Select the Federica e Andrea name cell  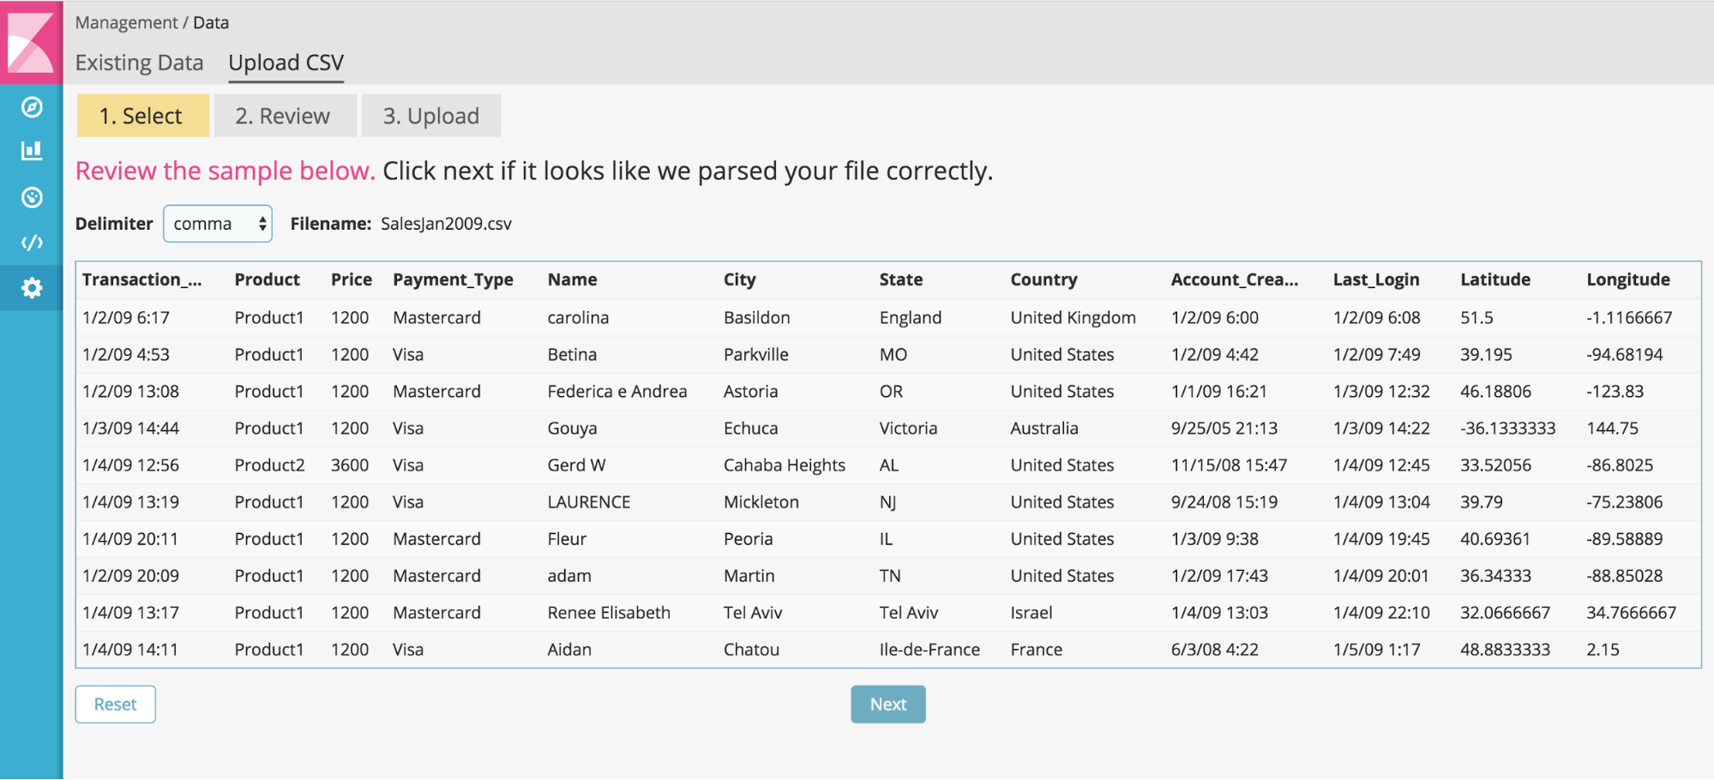pos(616,392)
